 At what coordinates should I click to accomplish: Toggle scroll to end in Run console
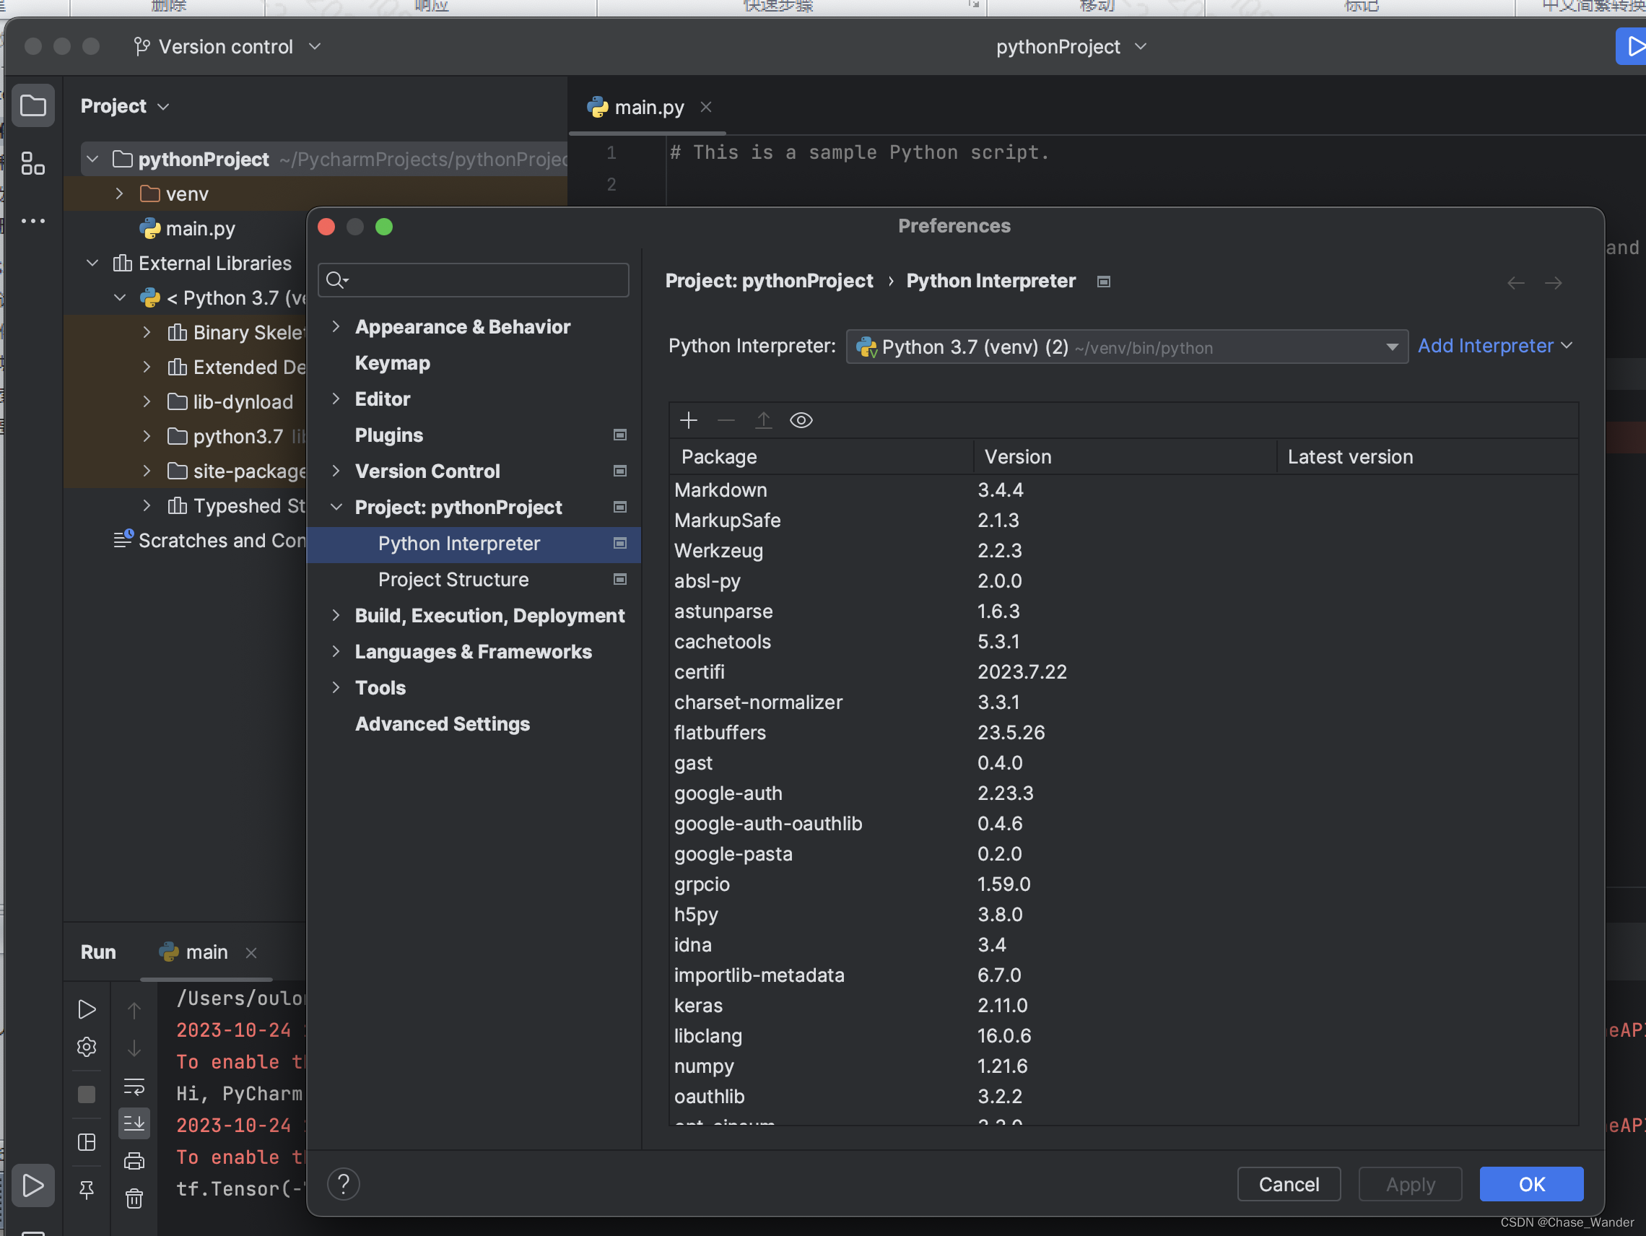[x=134, y=1123]
